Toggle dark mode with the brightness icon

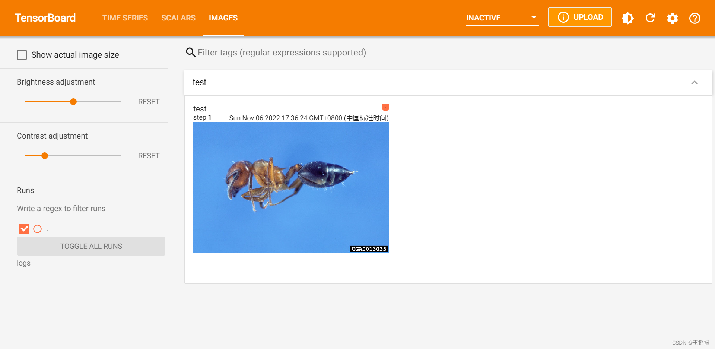coord(628,18)
